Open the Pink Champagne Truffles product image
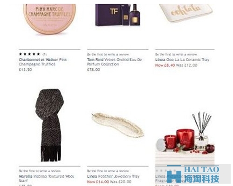 [x=49, y=19]
